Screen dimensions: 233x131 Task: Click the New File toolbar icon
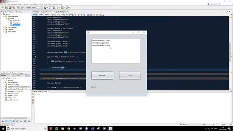(3, 8)
